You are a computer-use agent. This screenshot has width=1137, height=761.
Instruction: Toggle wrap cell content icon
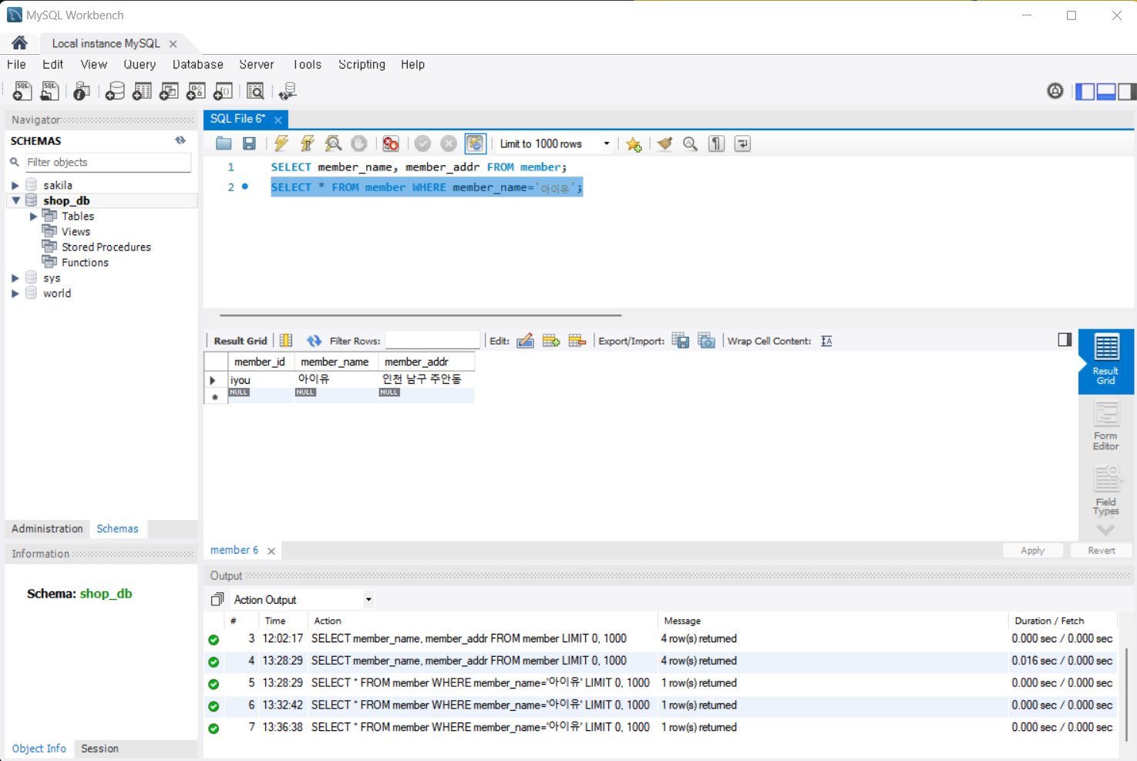pyautogui.click(x=826, y=341)
